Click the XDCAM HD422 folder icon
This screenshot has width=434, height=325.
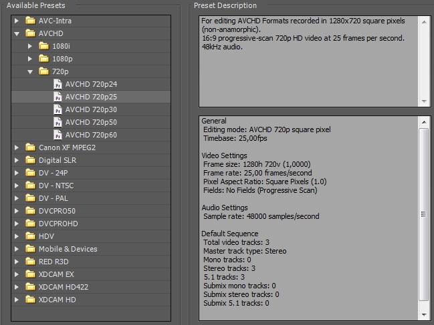[x=31, y=287]
